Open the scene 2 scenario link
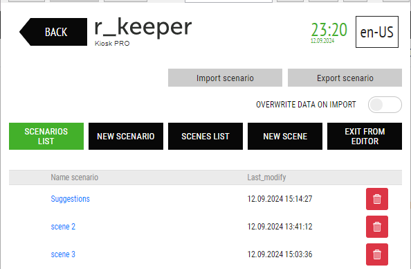The height and width of the screenshot is (269, 411). 63,227
